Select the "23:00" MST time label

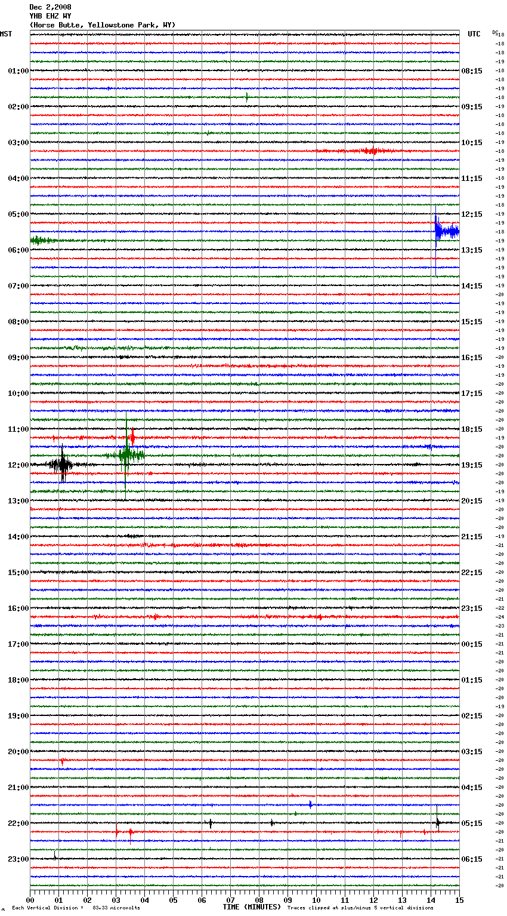[18, 859]
